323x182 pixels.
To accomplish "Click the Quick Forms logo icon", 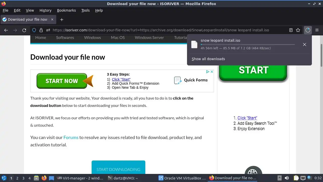I will coord(178,80).
